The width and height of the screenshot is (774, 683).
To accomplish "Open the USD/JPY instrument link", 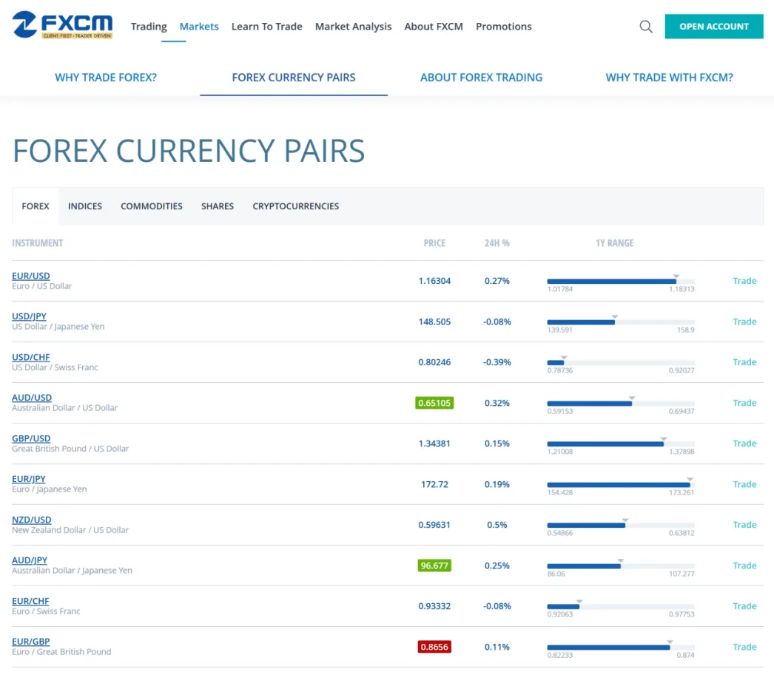I will point(29,316).
